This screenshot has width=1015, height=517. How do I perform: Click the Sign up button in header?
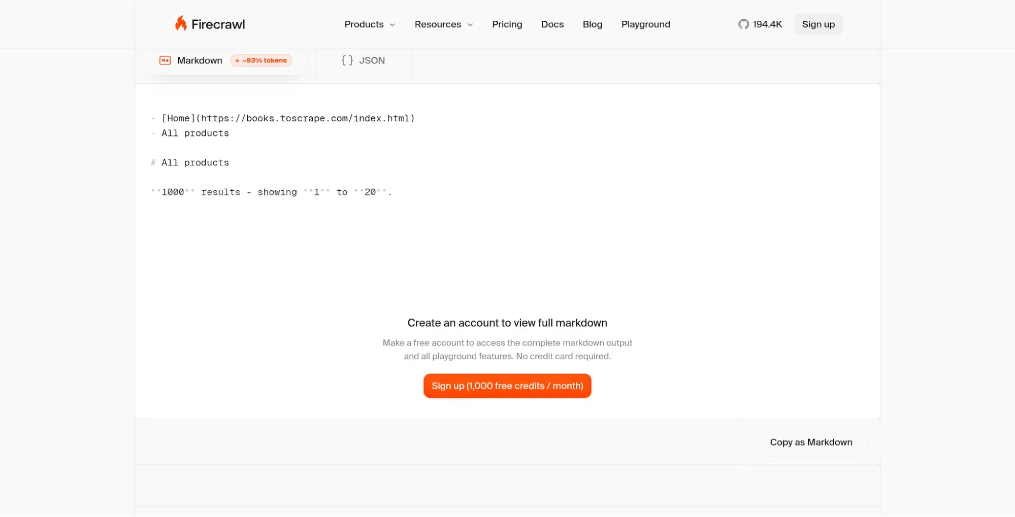click(818, 24)
